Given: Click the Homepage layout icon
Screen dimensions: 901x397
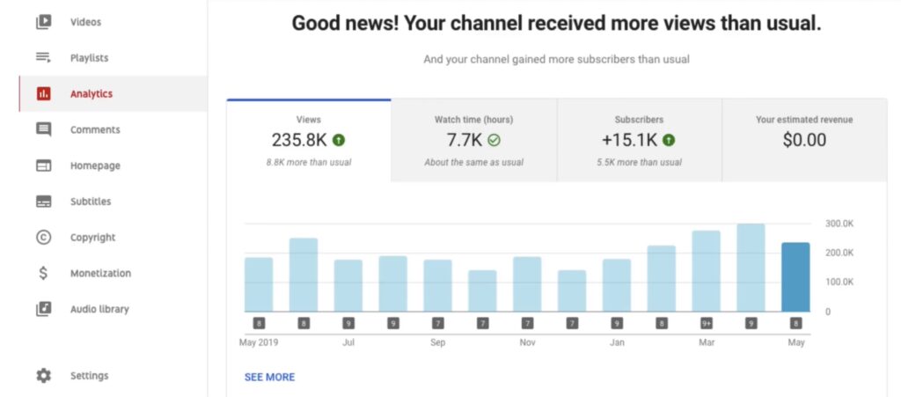Looking at the screenshot, I should click(x=43, y=165).
